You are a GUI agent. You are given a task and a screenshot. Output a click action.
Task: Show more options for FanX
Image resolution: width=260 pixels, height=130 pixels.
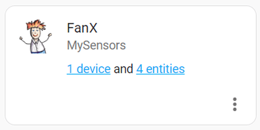pyautogui.click(x=235, y=104)
